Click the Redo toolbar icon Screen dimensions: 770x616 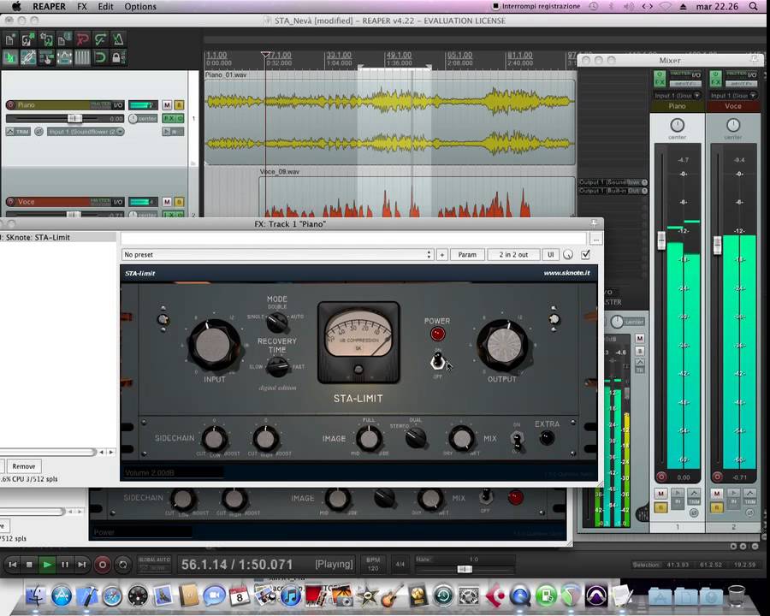coord(101,39)
